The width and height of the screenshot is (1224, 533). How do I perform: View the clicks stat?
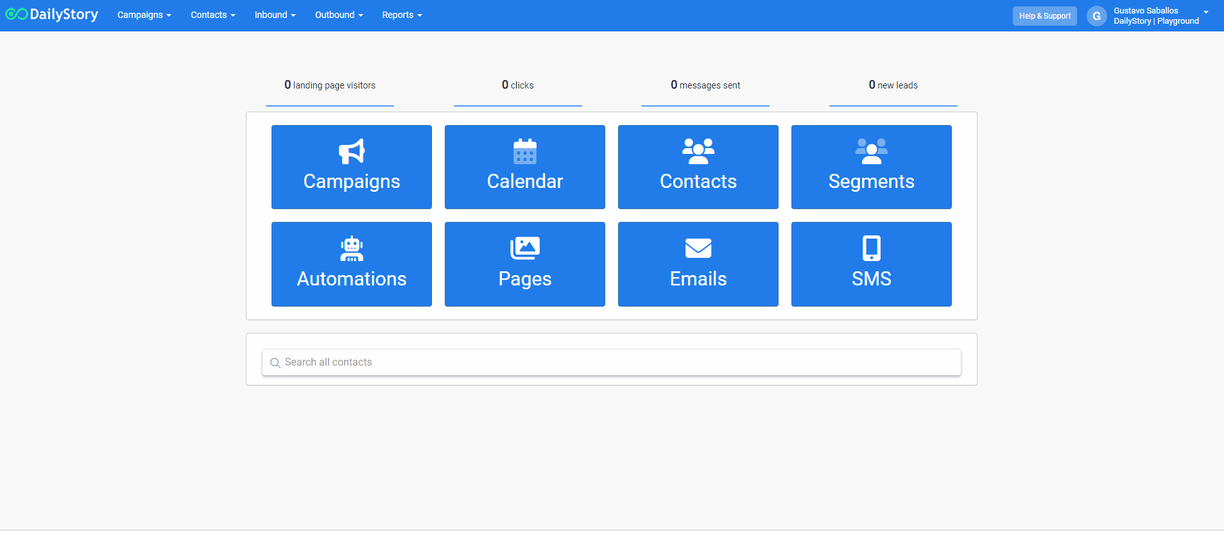click(x=518, y=85)
